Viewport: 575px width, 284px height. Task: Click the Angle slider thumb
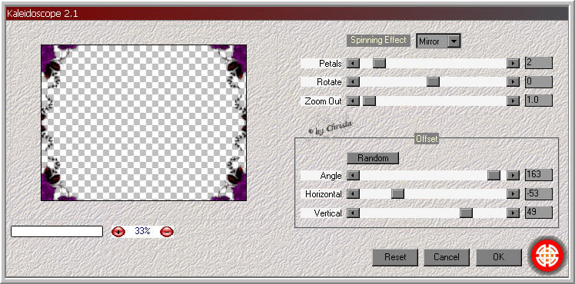tap(494, 176)
